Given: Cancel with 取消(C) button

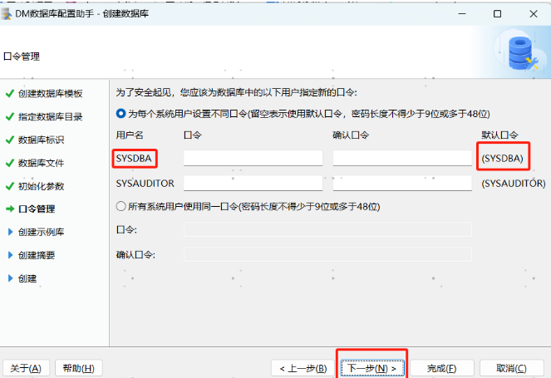Looking at the screenshot, I should click(x=512, y=369).
